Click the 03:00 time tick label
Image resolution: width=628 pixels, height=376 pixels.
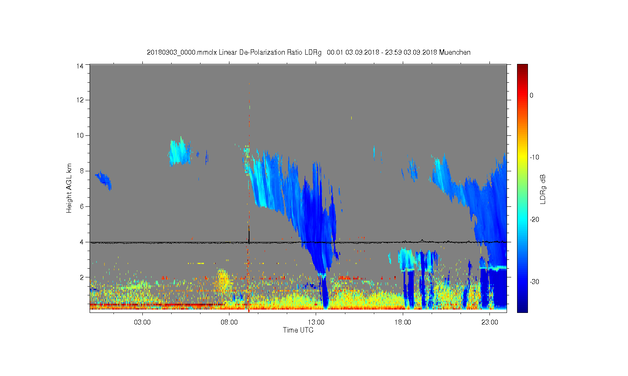(x=142, y=323)
